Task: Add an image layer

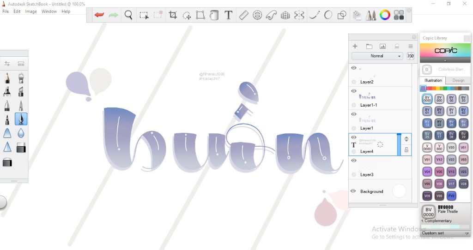Action: coord(382,46)
